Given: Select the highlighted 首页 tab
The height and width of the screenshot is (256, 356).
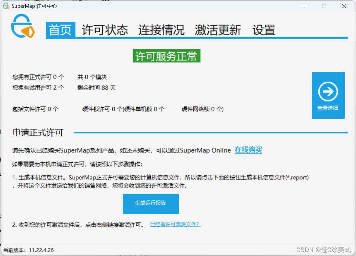Looking at the screenshot, I should click(60, 30).
